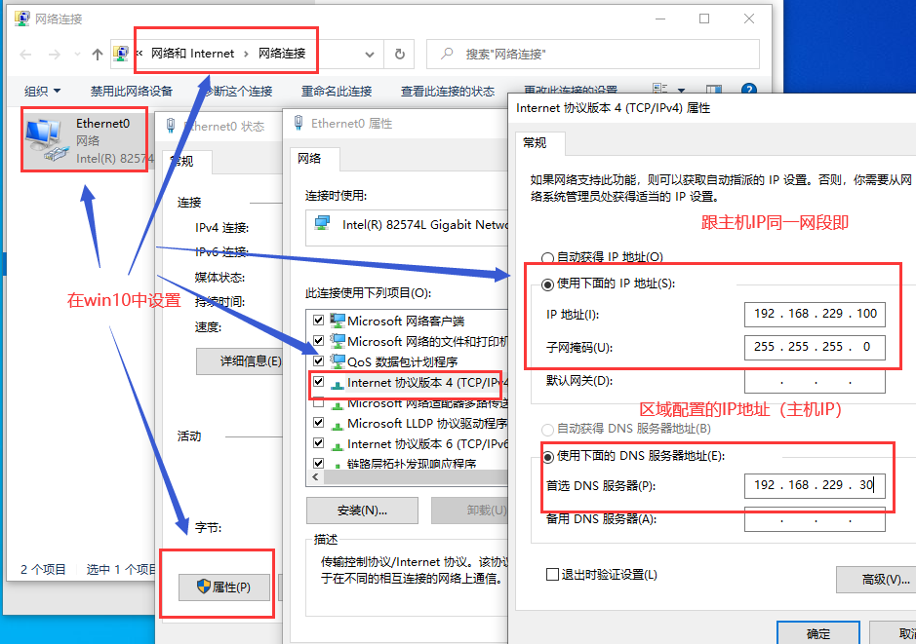
Task: Click the search magnifier icon
Action: point(447,54)
